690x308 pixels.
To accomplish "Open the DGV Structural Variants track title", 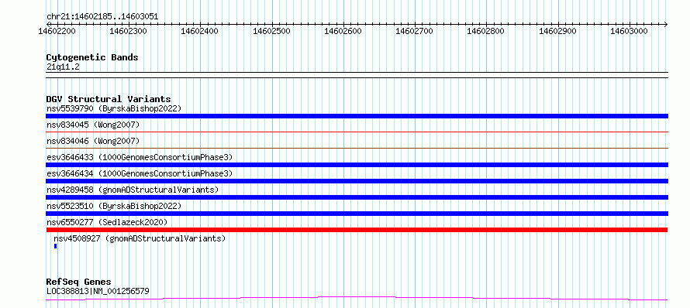I will tap(109, 99).
